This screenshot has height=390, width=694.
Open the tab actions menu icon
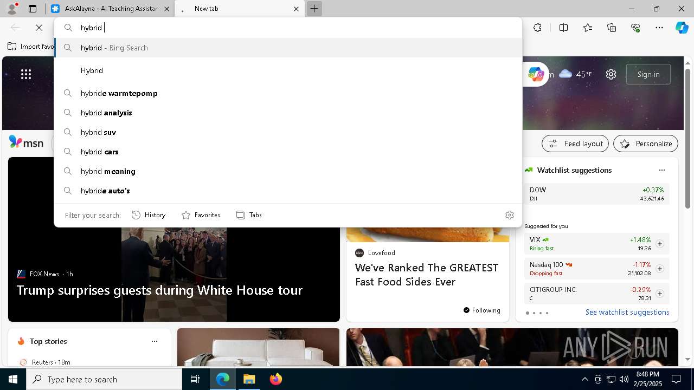[x=33, y=9]
